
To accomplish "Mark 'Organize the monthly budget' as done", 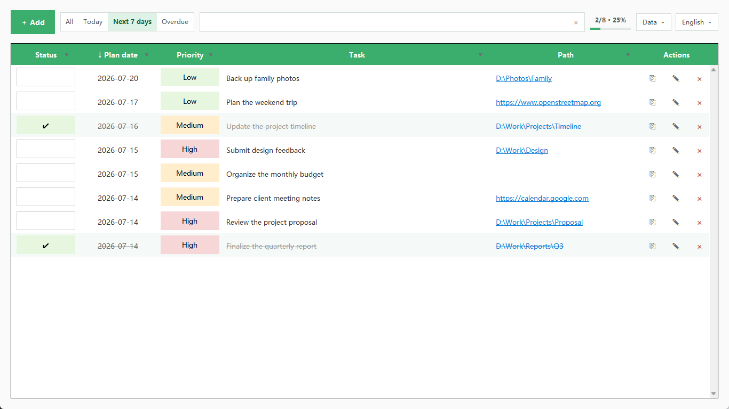I will pos(46,173).
